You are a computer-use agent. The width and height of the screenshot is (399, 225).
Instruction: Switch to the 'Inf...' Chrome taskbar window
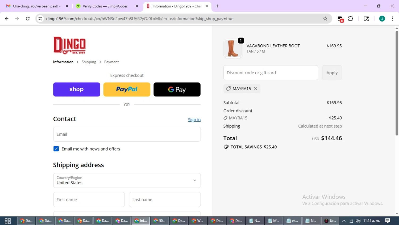[x=141, y=221]
